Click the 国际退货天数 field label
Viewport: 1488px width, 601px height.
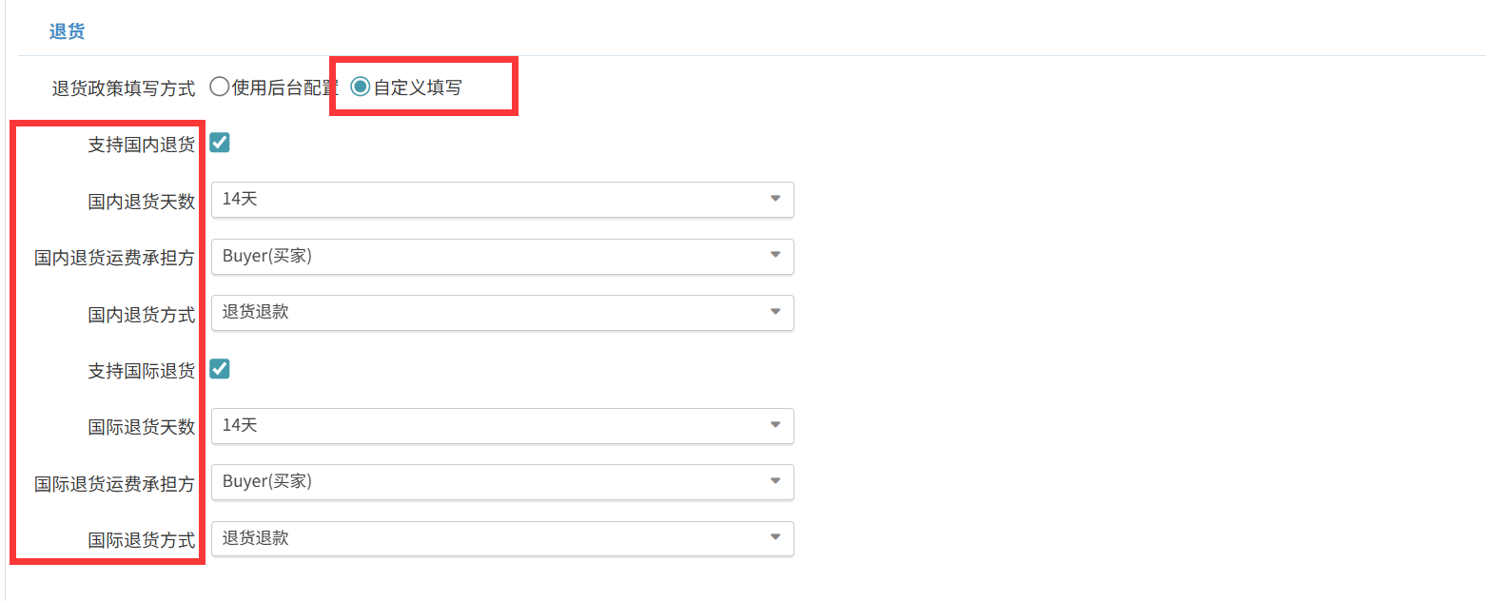(142, 427)
